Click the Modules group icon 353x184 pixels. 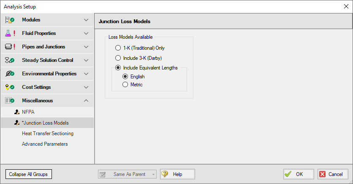[10, 20]
